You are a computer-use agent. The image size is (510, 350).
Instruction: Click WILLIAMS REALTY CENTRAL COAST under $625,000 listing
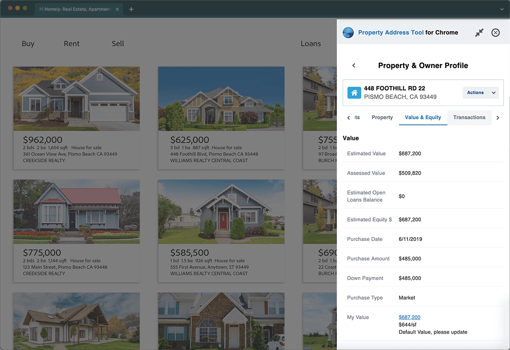(x=209, y=160)
